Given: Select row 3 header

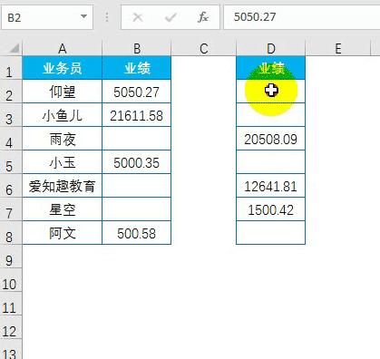Looking at the screenshot, I should 11,115.
